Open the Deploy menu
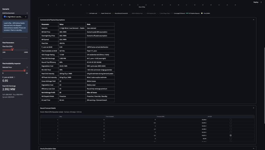The image size is (265, 150). coord(256,2)
